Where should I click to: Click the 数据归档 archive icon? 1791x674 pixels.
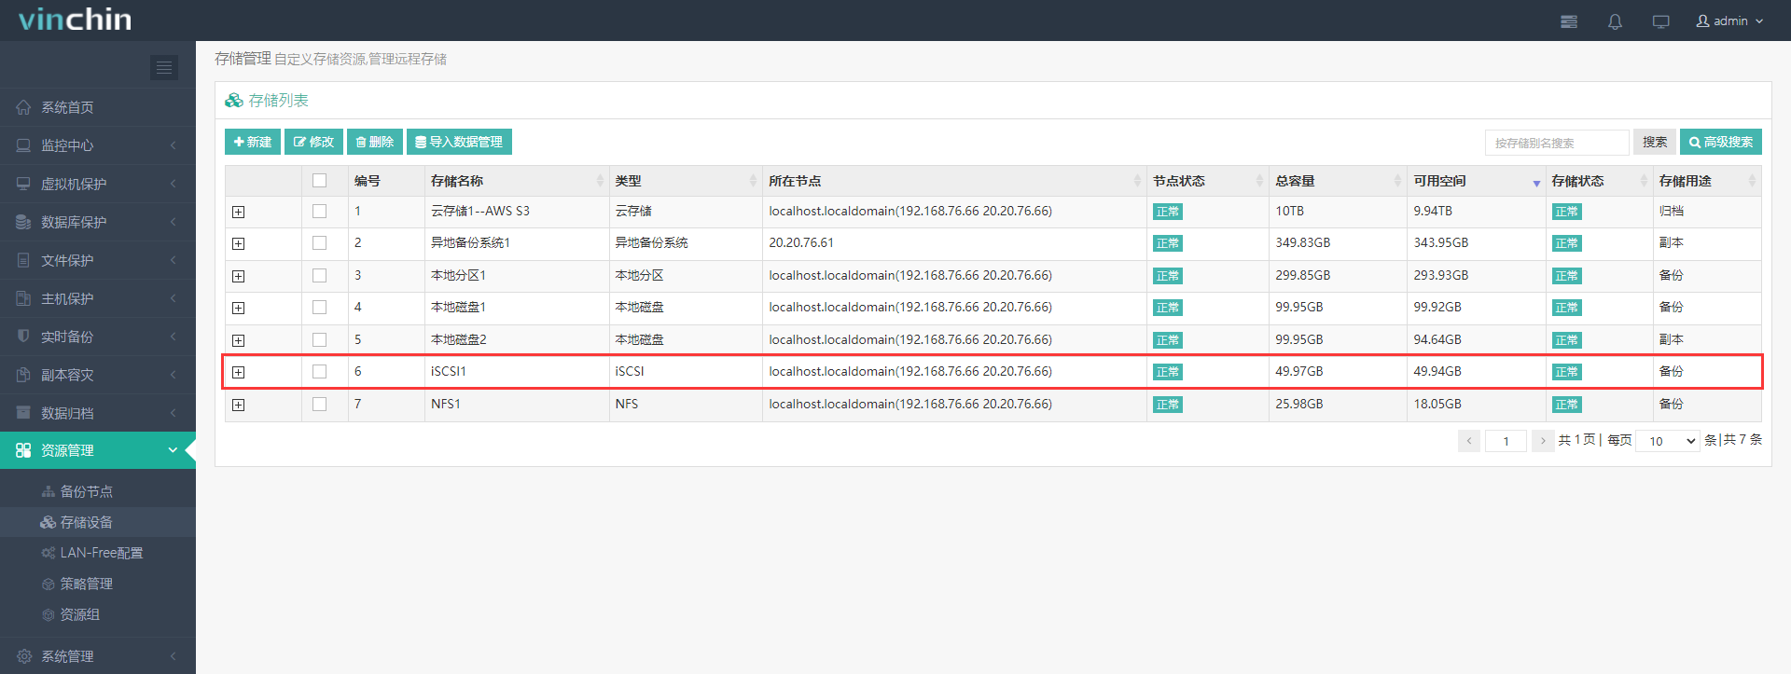(23, 413)
